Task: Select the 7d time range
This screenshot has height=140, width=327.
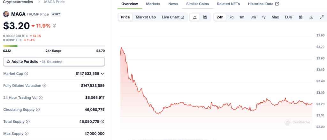Action: [x=232, y=17]
